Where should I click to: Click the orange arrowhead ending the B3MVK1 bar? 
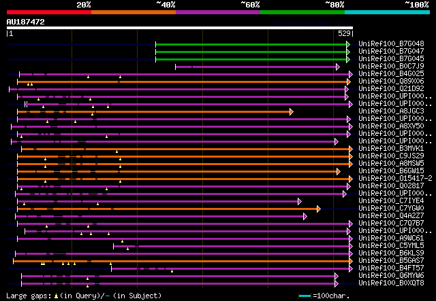point(351,149)
